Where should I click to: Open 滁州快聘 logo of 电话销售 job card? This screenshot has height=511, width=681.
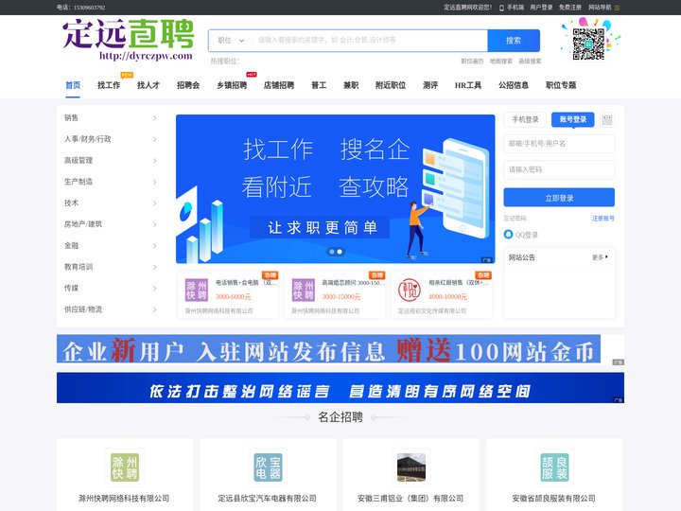197,290
